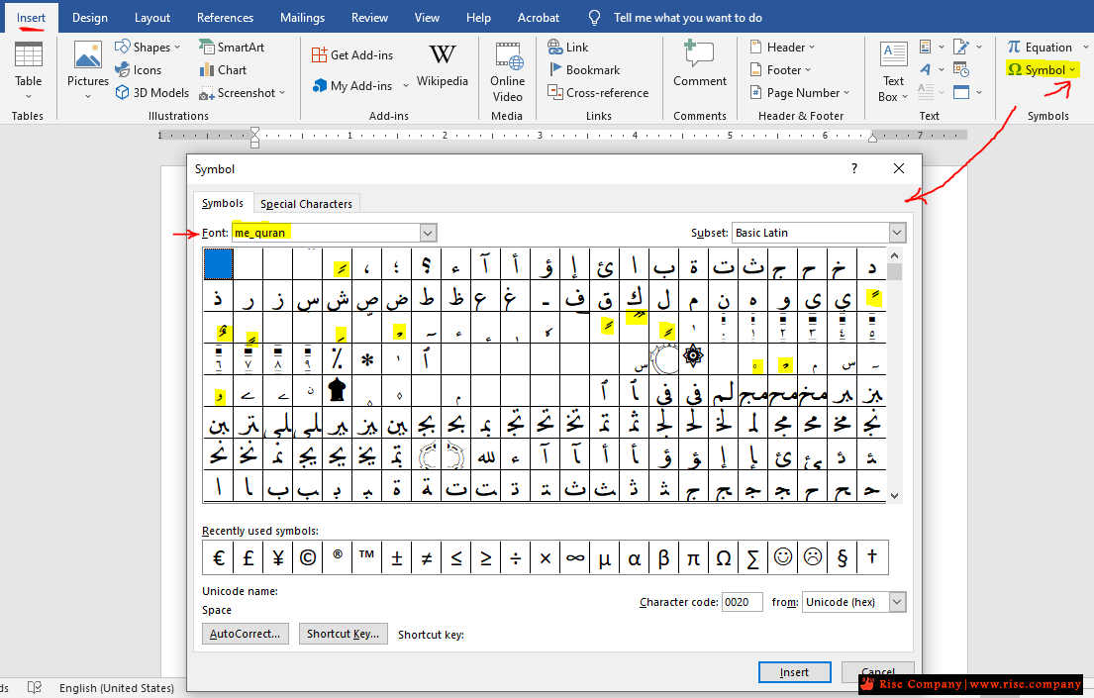Open the Mailings tab
Screen dimensions: 1094x698
click(302, 18)
